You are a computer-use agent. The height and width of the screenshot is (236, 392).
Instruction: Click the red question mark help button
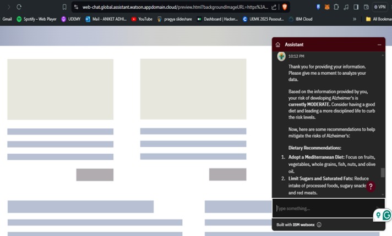click(371, 187)
